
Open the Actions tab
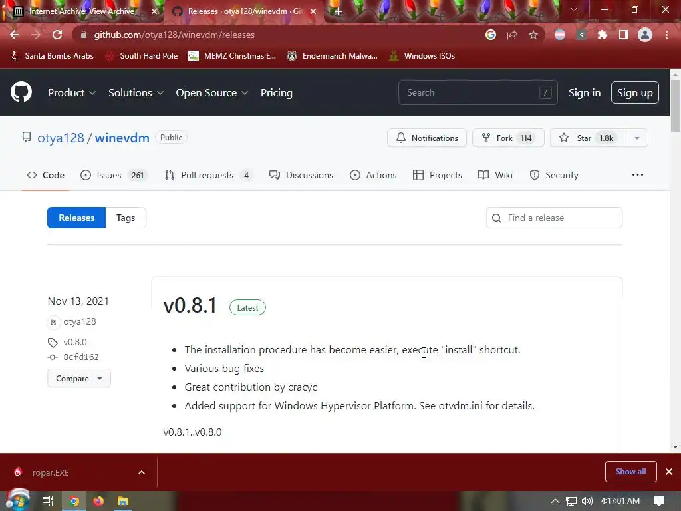(x=373, y=175)
